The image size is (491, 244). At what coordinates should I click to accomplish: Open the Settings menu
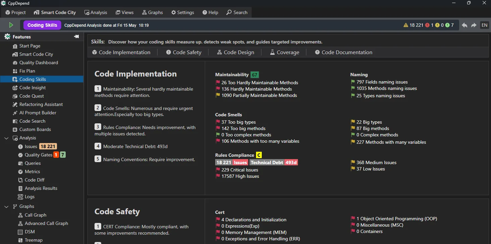point(183,12)
